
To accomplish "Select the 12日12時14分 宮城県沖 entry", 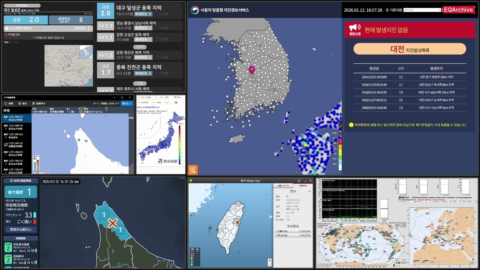I will (x=17, y=135).
